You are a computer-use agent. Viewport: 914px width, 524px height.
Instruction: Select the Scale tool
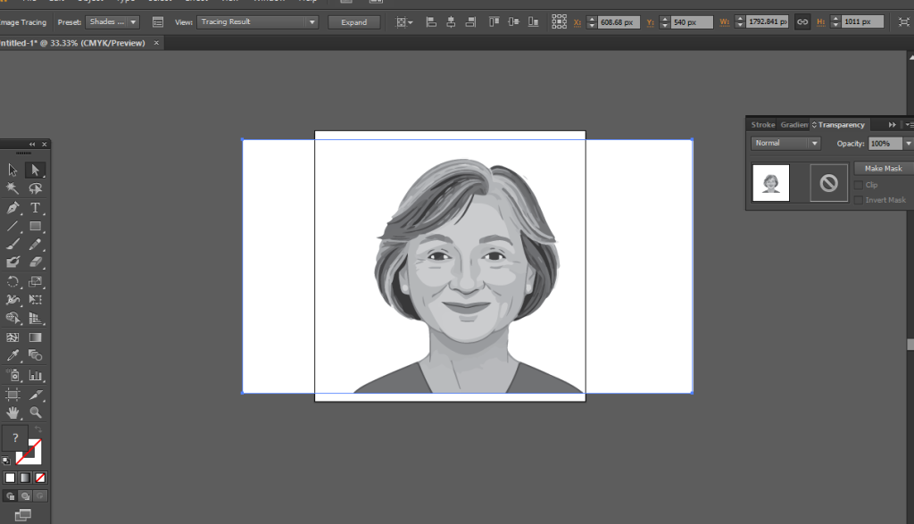pyautogui.click(x=35, y=281)
